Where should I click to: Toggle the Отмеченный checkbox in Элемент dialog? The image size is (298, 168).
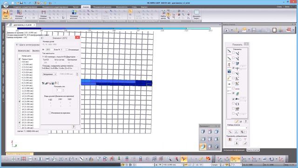pos(67,50)
